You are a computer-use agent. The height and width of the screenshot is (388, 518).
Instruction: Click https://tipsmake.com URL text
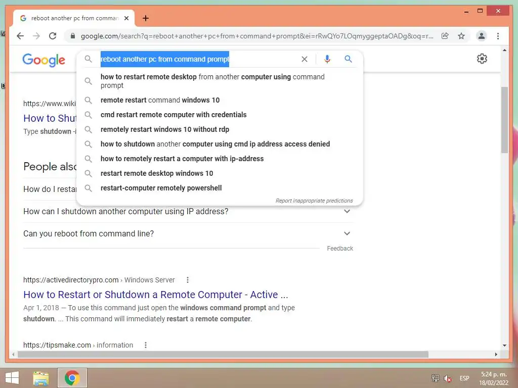coord(57,345)
